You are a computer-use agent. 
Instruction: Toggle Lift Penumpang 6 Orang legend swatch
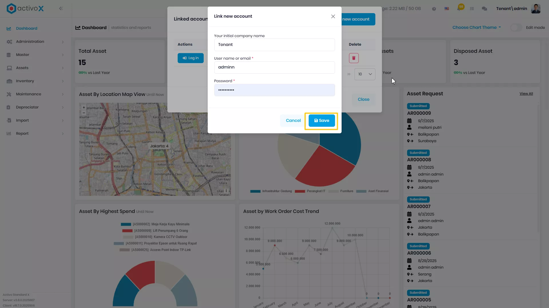point(127,231)
